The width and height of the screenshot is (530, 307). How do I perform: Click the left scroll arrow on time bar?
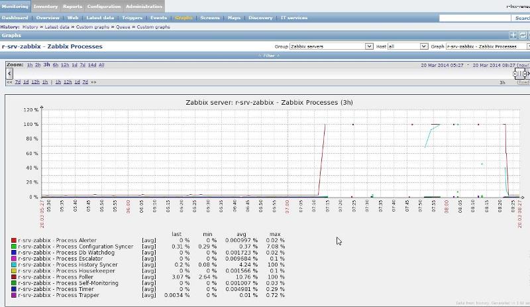click(x=9, y=73)
